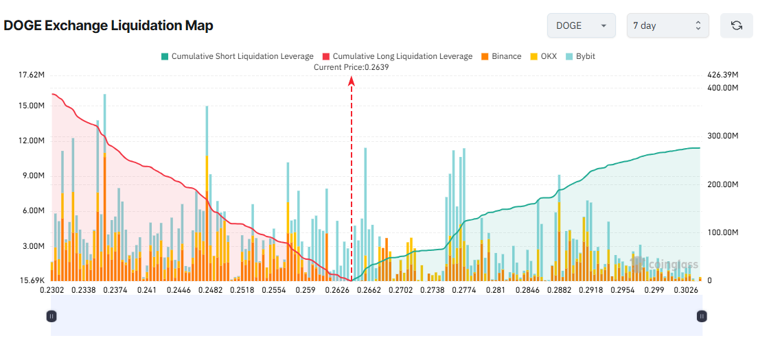Open the DOGE coin dropdown

[x=581, y=25]
